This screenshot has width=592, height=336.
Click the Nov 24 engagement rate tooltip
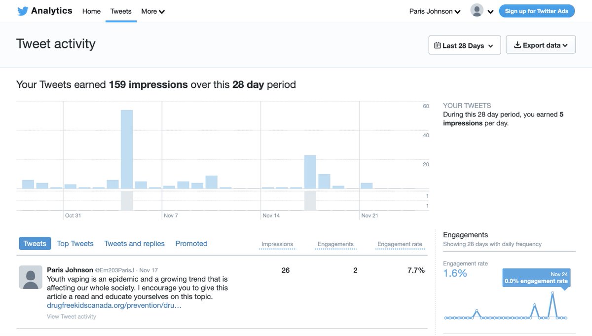coord(536,278)
